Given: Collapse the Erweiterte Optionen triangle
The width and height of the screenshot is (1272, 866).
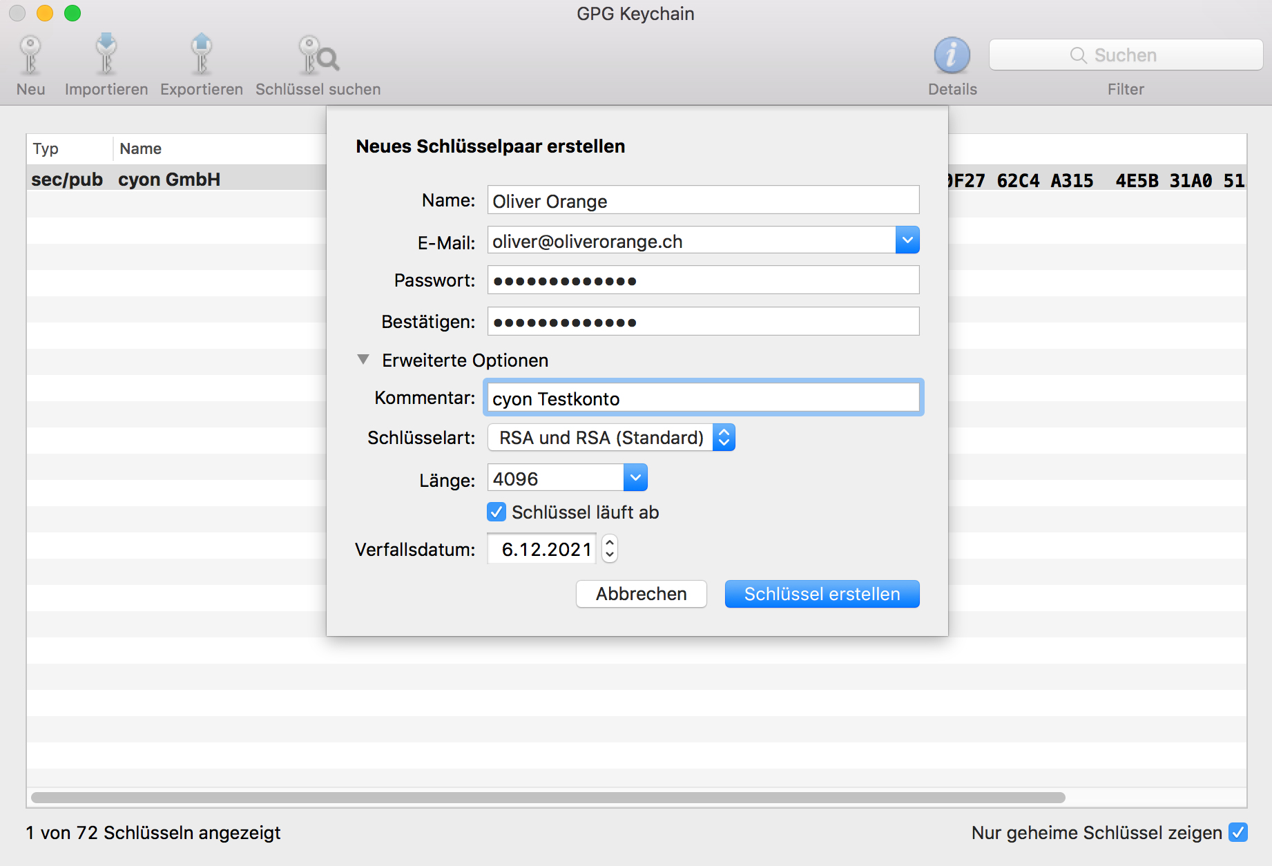Looking at the screenshot, I should [x=363, y=359].
